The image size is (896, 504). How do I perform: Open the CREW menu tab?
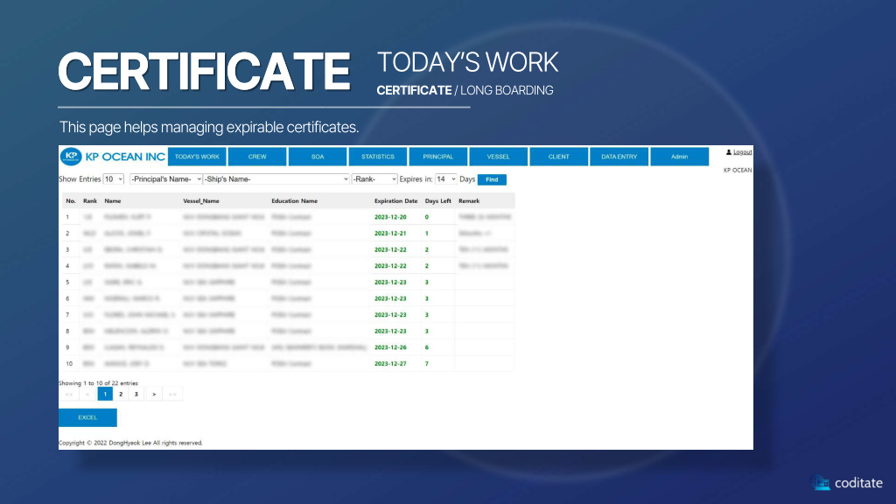click(x=257, y=157)
